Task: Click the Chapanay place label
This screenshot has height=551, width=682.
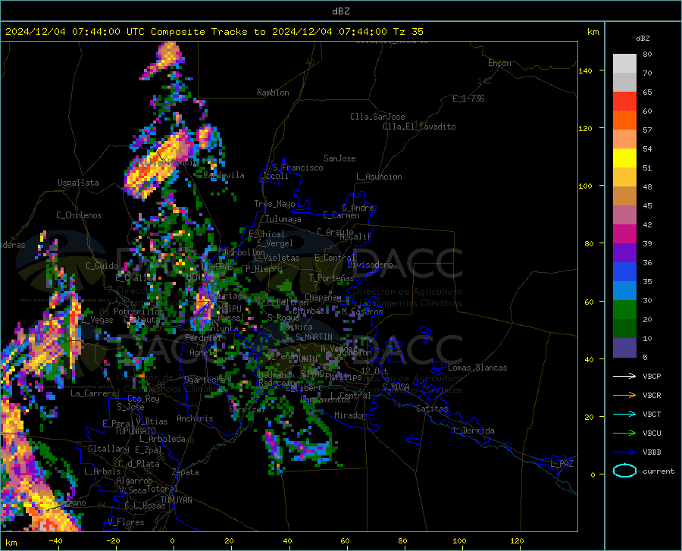Action: pos(323,297)
